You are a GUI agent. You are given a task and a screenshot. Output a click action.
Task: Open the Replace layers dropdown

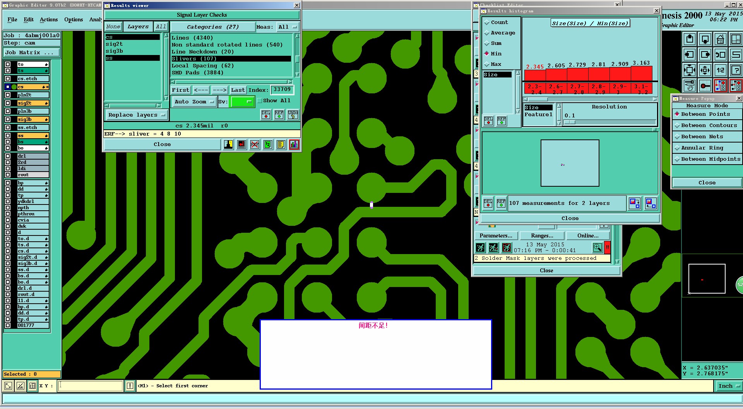click(137, 115)
